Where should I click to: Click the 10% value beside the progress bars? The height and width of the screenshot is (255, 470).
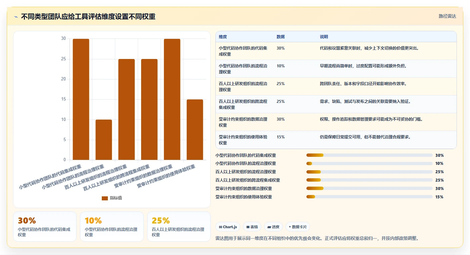[x=439, y=164]
